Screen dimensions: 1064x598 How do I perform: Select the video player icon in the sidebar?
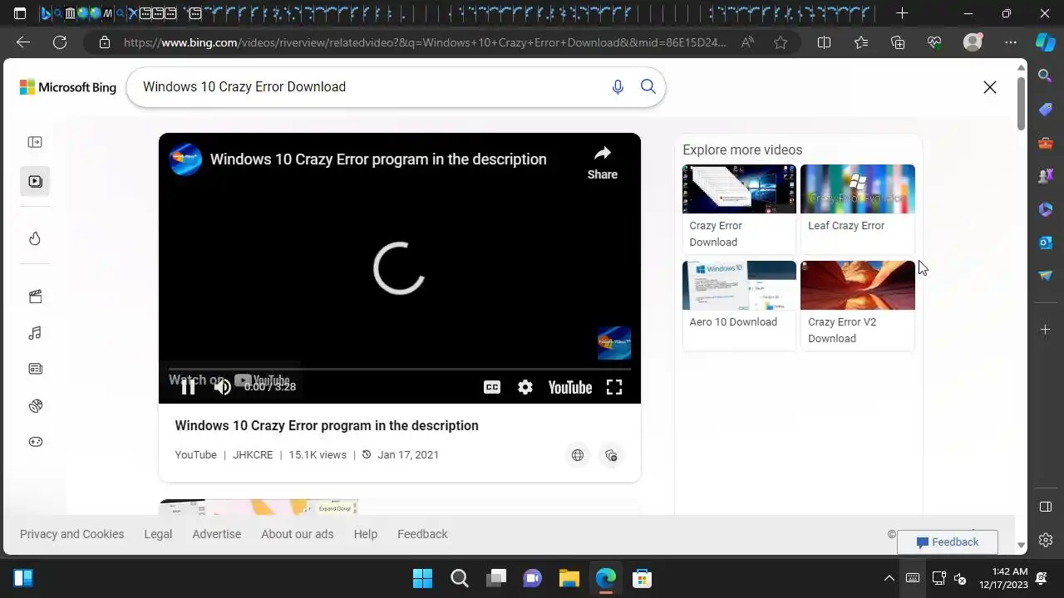pos(35,181)
